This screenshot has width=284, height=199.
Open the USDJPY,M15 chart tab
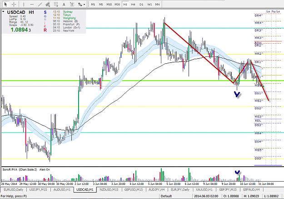point(38,189)
